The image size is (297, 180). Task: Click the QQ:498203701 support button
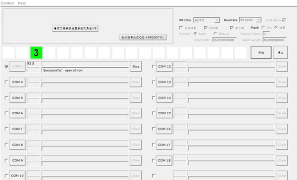pyautogui.click(x=143, y=37)
